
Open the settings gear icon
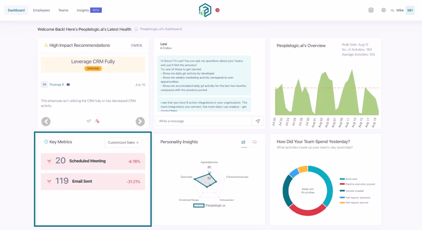(x=384, y=10)
